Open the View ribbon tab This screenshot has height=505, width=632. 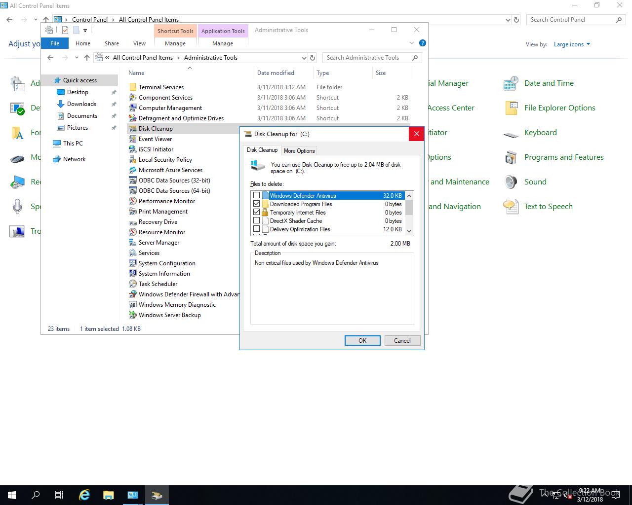(139, 43)
